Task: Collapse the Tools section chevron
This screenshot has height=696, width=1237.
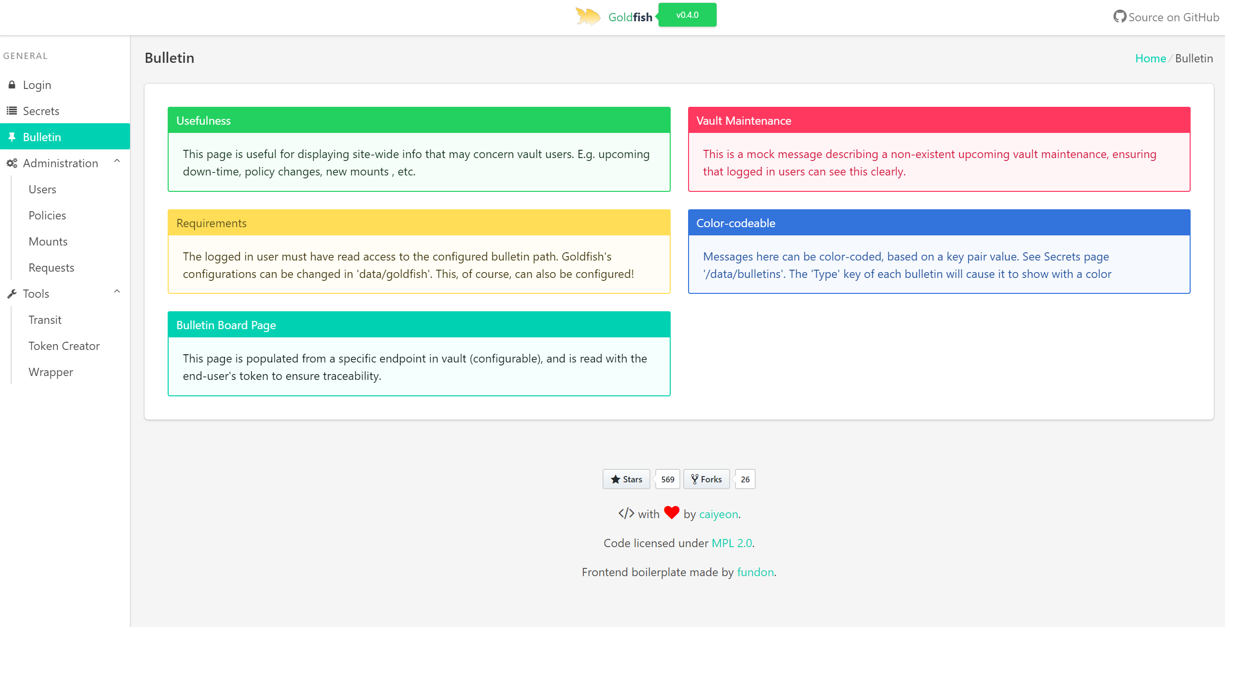Action: pos(117,291)
